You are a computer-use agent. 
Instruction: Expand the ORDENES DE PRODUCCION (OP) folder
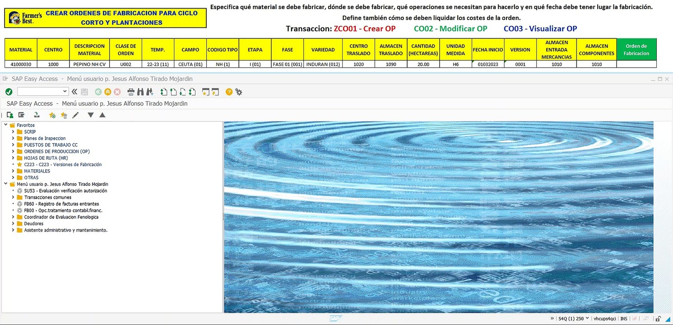(13, 151)
